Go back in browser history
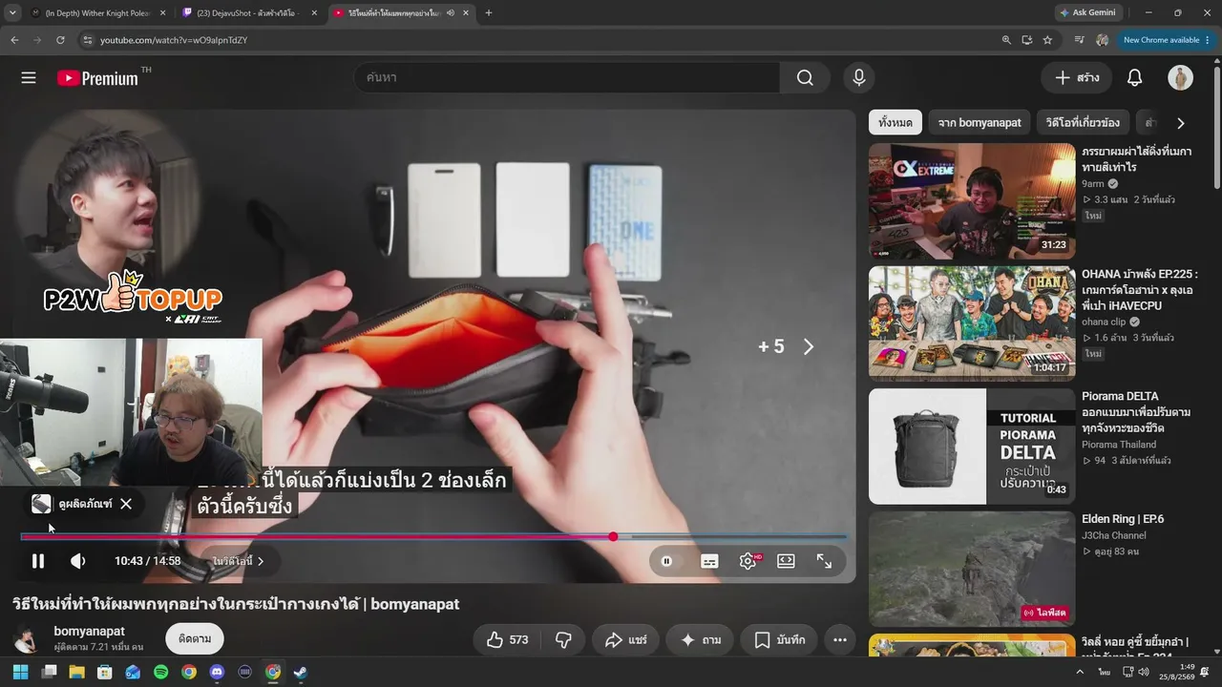1222x687 pixels. (14, 40)
